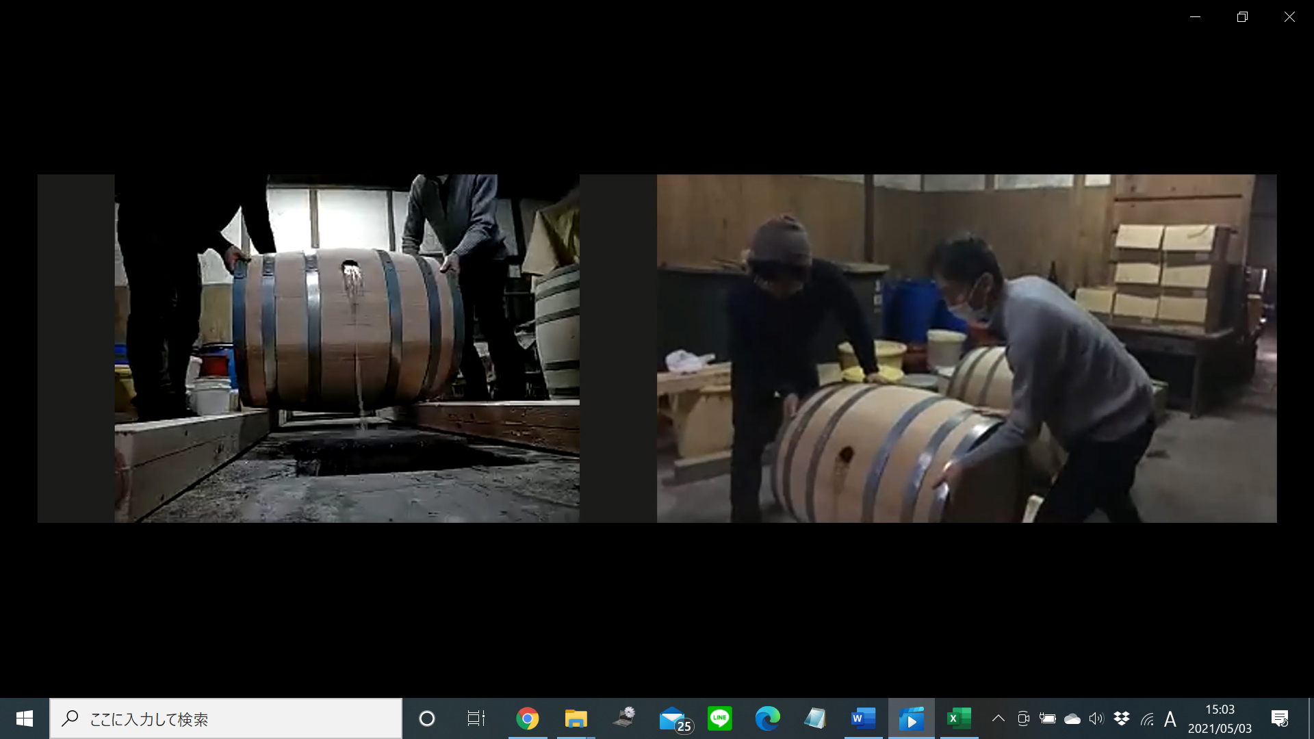Open the notepad-style app on the taskbar
1314x739 pixels.
815,718
